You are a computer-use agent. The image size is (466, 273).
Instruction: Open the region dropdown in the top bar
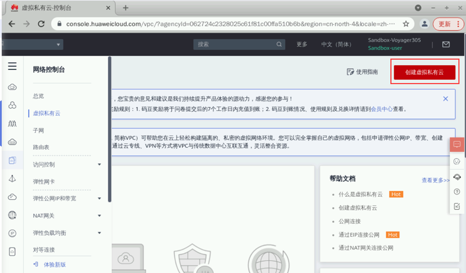[33, 45]
